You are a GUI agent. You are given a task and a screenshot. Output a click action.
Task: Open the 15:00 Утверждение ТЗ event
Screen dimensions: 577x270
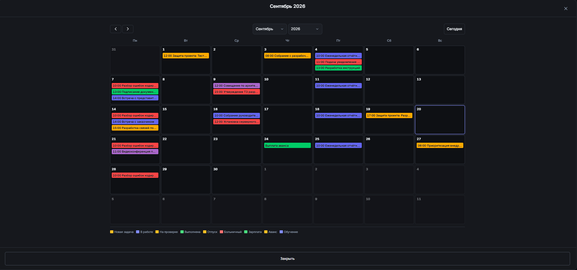click(237, 92)
